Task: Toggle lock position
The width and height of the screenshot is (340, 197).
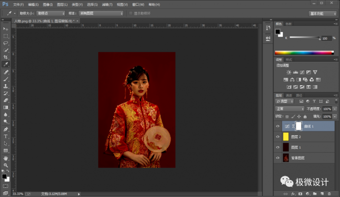Action: (299, 117)
